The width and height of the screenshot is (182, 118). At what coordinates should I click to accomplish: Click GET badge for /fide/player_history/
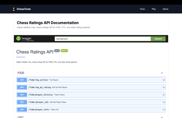(22, 95)
